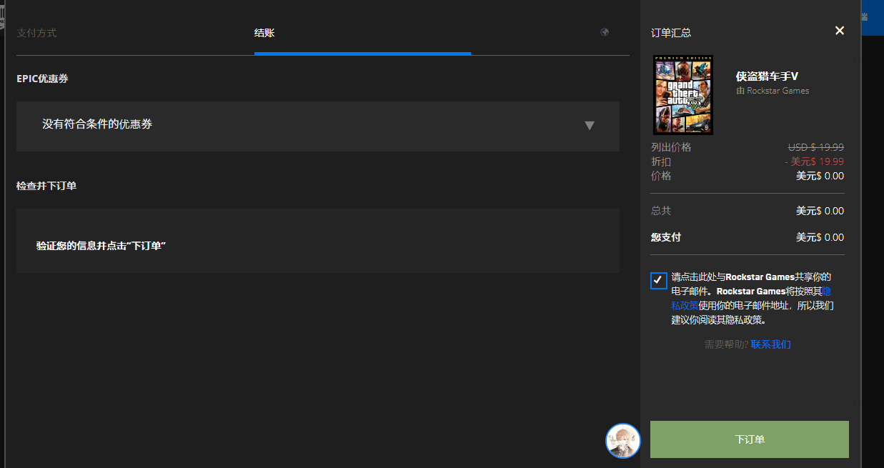Viewport: 884px width, 468px height.
Task: Click the 订单汇总 heading
Action: click(671, 33)
